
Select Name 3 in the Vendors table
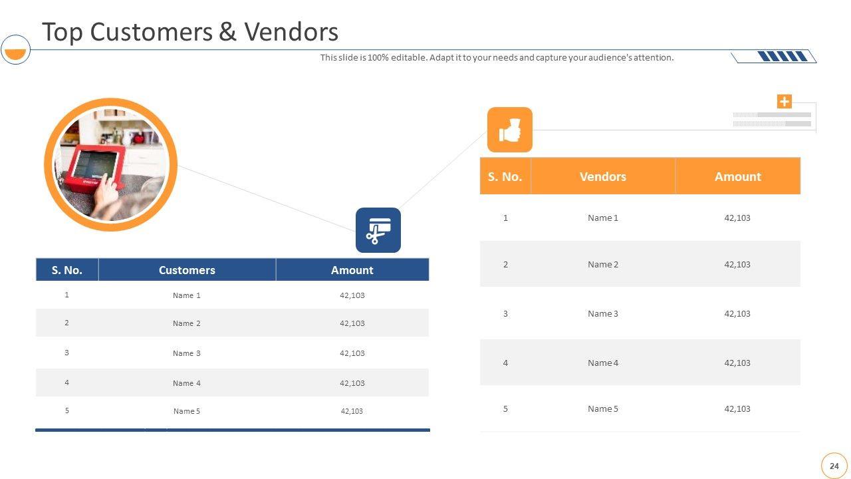tap(602, 313)
